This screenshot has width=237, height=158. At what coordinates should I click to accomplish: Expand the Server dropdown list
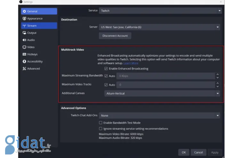click(159, 27)
